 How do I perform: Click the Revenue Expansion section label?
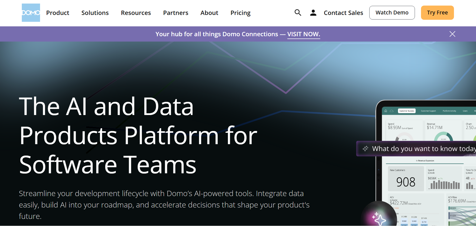[425, 161]
